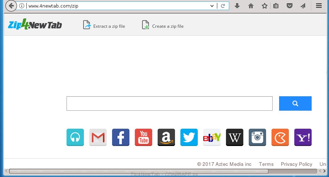329x177 pixels.
Task: Click the paper plane send icon
Action: [303, 6]
